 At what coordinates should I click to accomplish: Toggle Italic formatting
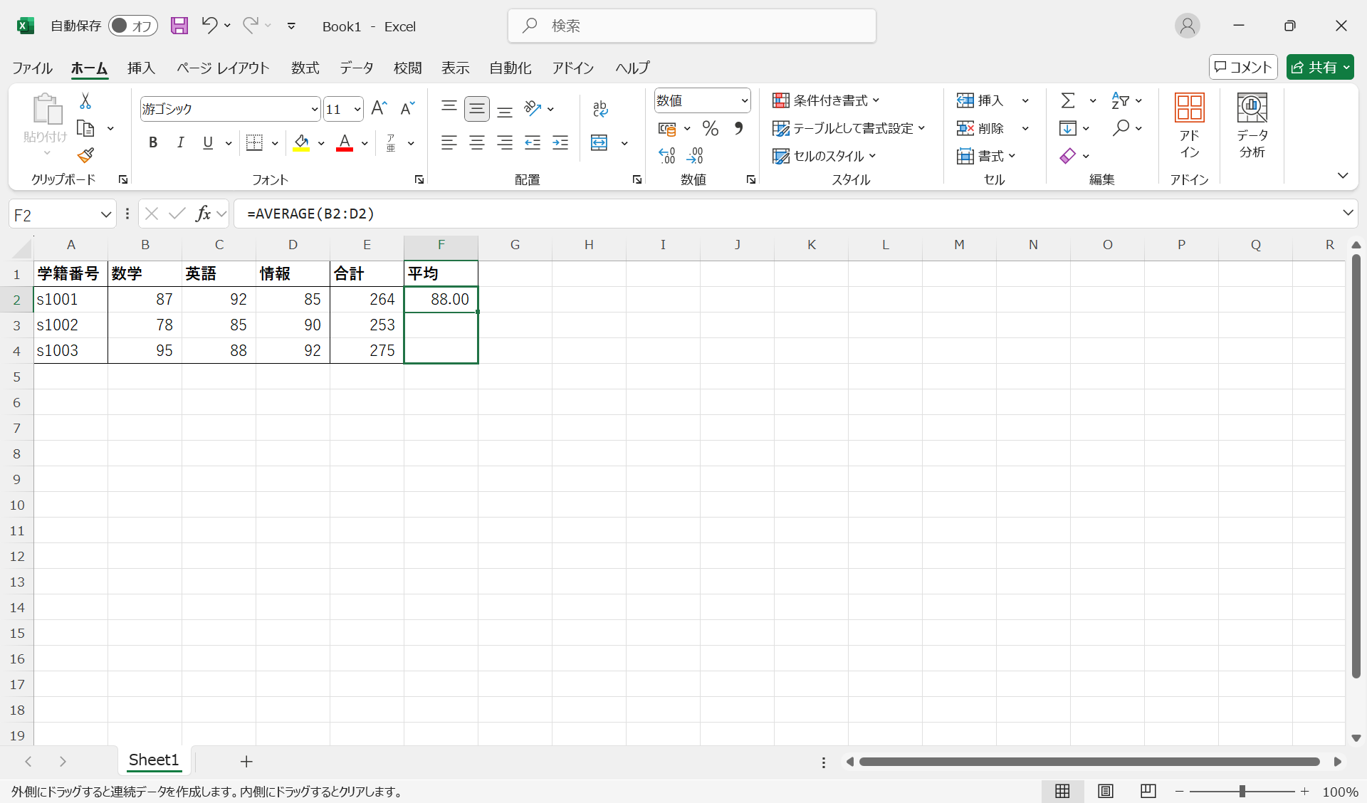click(x=180, y=142)
